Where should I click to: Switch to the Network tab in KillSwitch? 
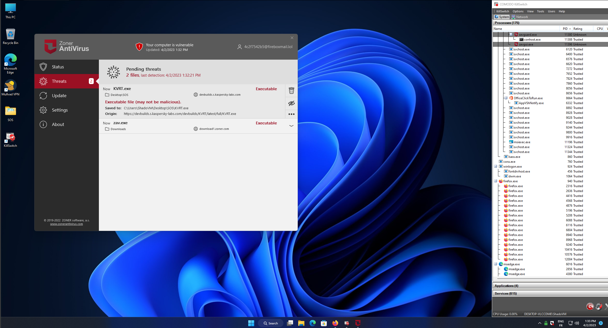(520, 17)
